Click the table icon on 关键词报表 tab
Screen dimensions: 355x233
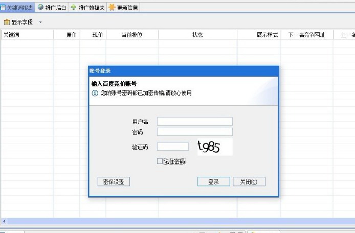[3, 8]
